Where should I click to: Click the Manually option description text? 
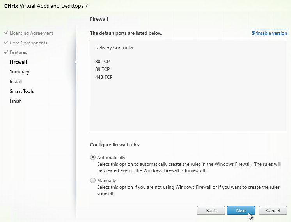188,190
